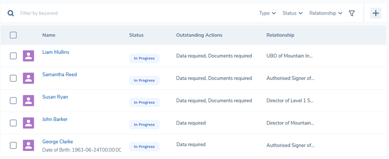Click George Clarke Data required text
The height and width of the screenshot is (159, 389).
191,144
